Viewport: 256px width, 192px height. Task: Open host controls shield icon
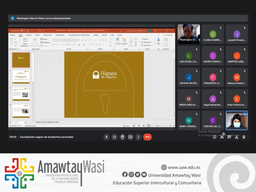pos(244,137)
